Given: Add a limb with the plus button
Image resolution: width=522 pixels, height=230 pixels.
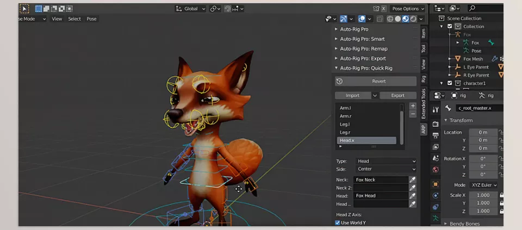Looking at the screenshot, I should pos(413,106).
